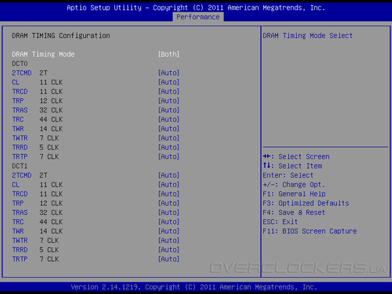
Task: Select the Performance tab
Action: pos(198,17)
